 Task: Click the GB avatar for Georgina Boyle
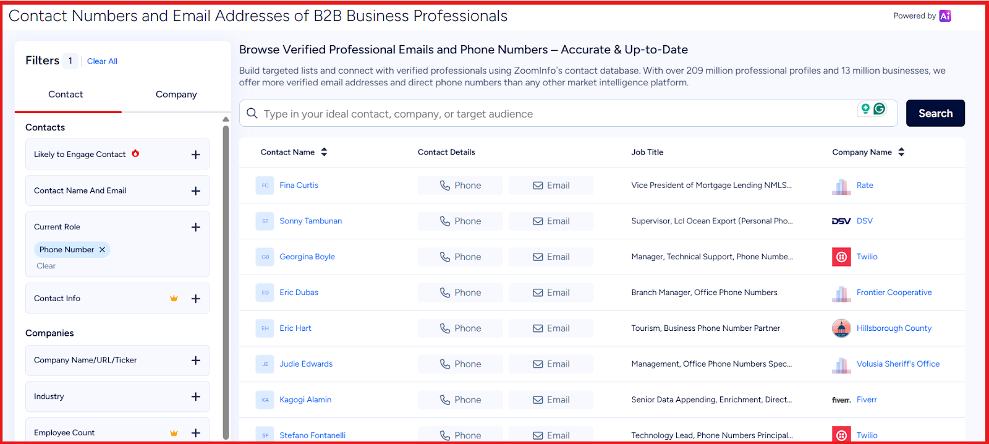tap(265, 257)
